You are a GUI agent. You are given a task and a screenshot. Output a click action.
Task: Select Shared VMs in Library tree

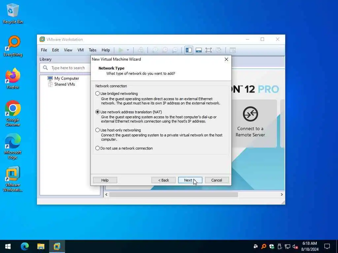point(61,84)
